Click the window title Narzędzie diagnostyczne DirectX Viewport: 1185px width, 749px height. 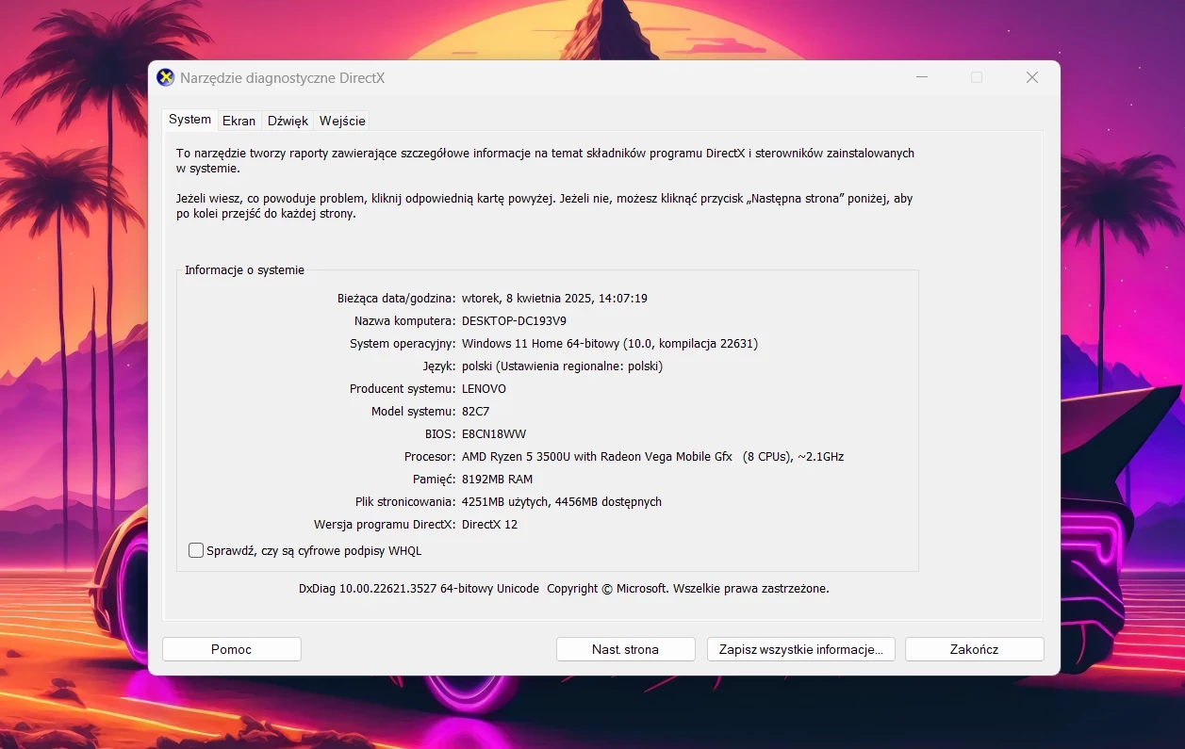pos(282,78)
